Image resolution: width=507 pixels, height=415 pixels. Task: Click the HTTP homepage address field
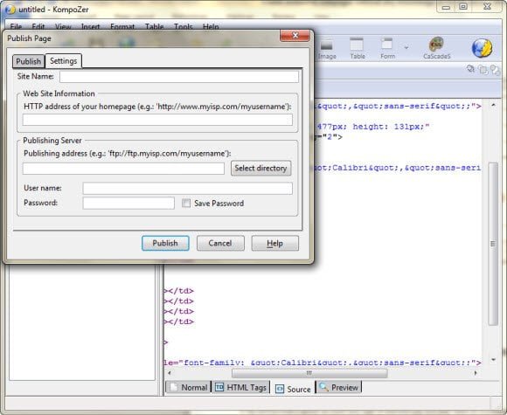pyautogui.click(x=157, y=120)
